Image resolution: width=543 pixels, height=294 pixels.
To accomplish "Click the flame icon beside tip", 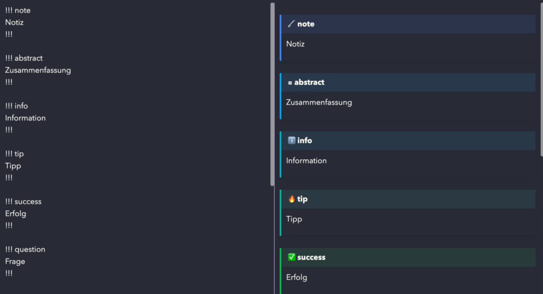I will [x=291, y=199].
